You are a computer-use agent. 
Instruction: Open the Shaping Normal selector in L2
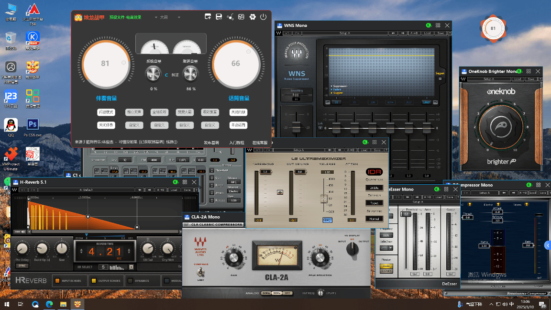[x=374, y=219]
